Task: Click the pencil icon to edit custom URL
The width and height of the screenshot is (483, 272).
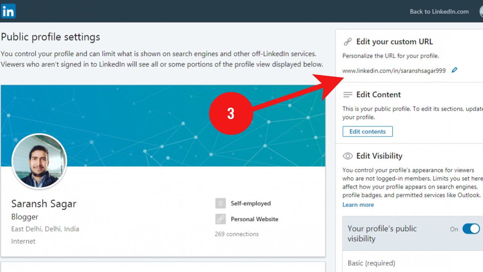Action: [454, 70]
